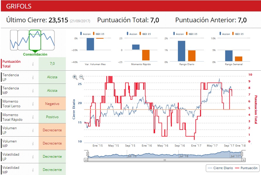Click the Puntuacion Total red axis title
The width and height of the screenshot is (261, 175).
pos(256,109)
